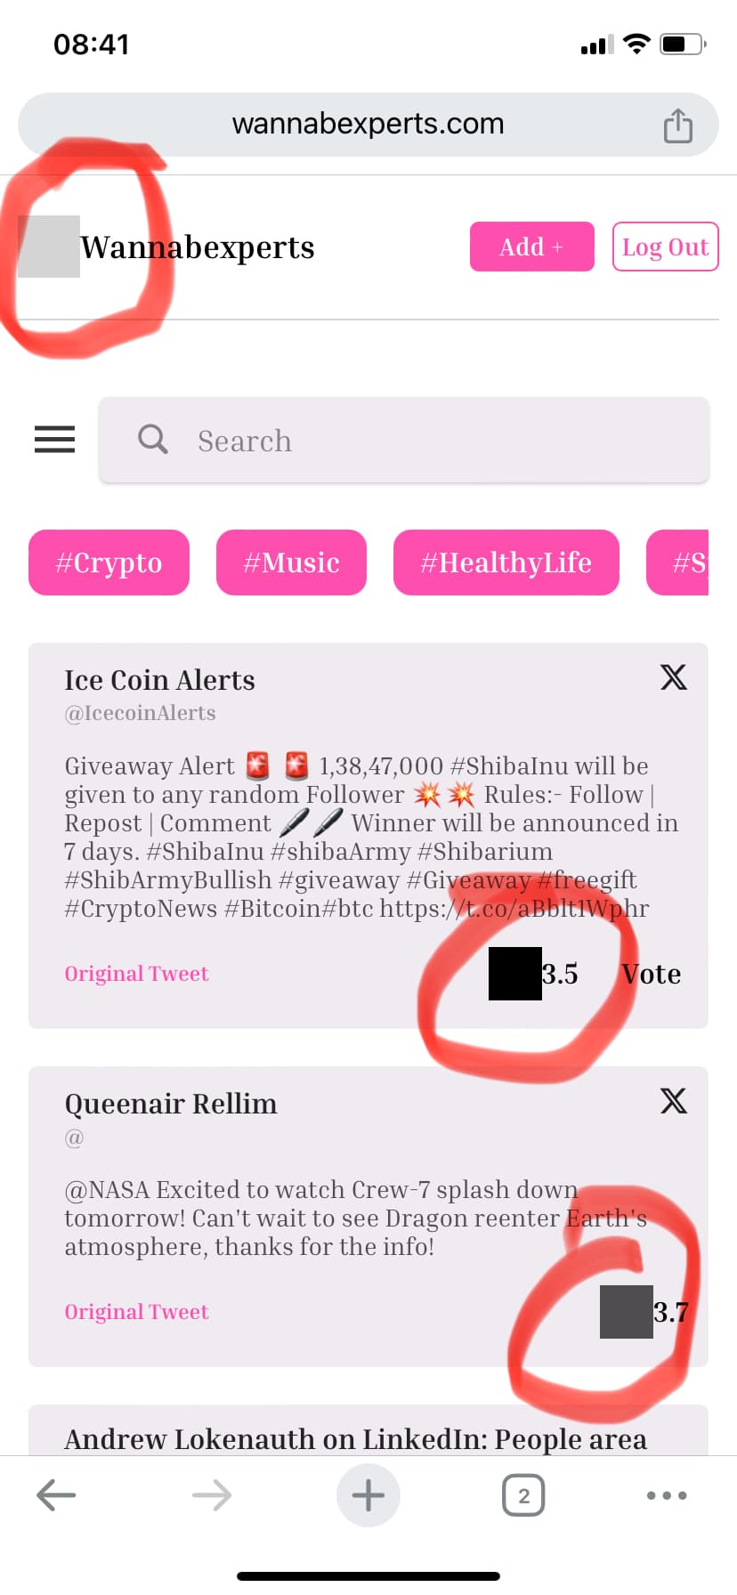Open X icon on Queenair Rellim card
Screen dimensions: 737x1595
(x=674, y=1101)
